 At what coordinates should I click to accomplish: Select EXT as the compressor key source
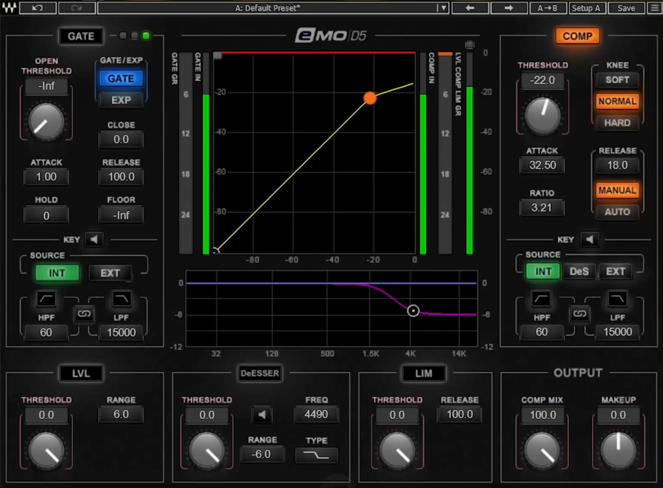click(615, 271)
